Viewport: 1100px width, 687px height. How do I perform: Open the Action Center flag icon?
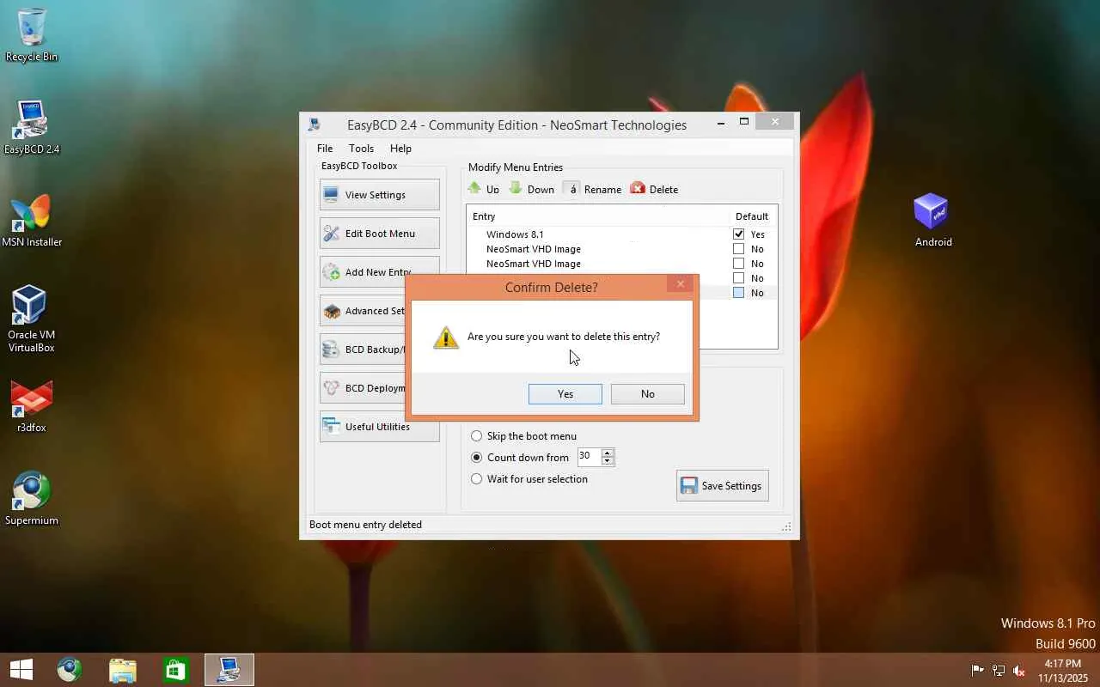coord(977,670)
